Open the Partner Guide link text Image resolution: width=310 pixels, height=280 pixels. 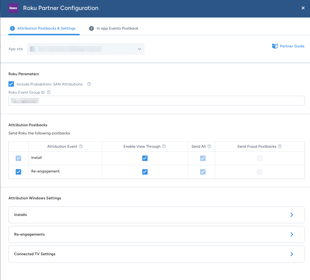click(x=292, y=46)
